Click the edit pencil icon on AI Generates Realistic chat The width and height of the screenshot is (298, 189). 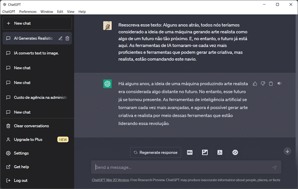60,39
